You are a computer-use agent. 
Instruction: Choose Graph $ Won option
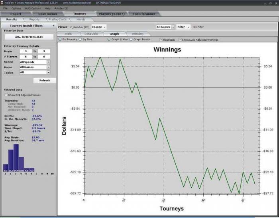pyautogui.click(x=109, y=40)
